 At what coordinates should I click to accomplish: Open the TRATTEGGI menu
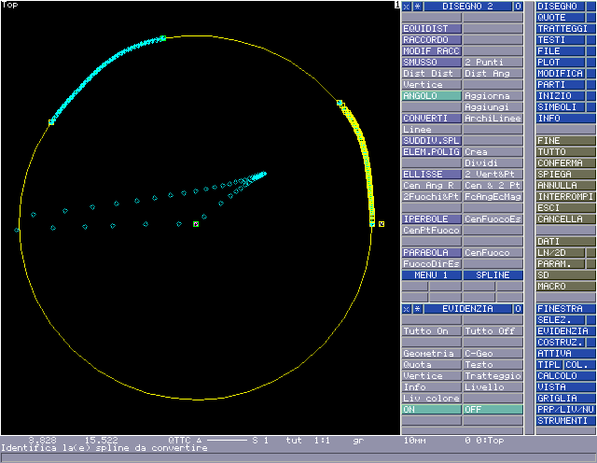[566, 29]
